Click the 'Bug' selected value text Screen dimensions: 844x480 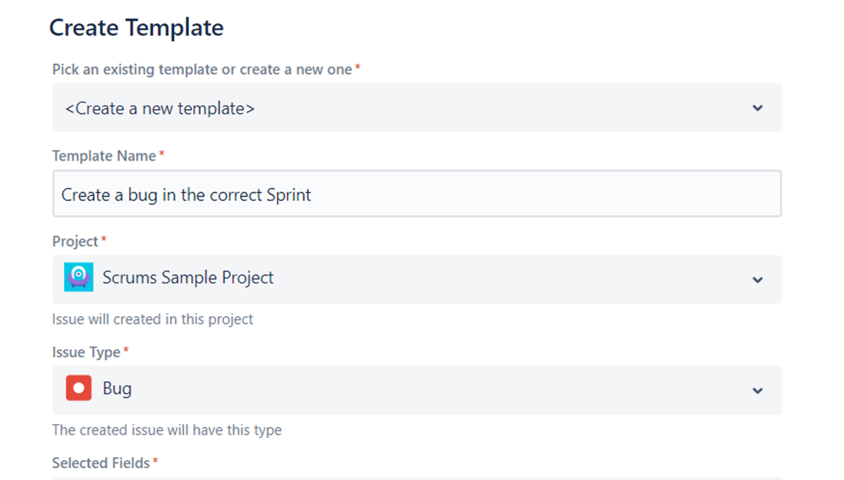[117, 389]
